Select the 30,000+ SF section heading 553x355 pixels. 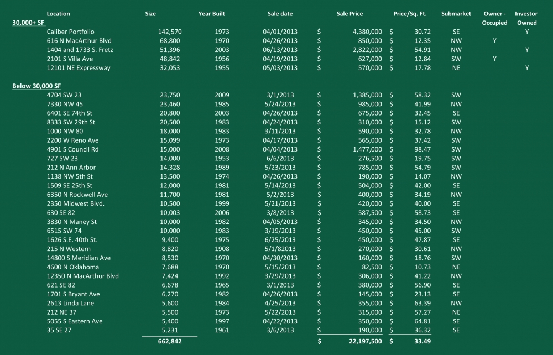pos(29,23)
